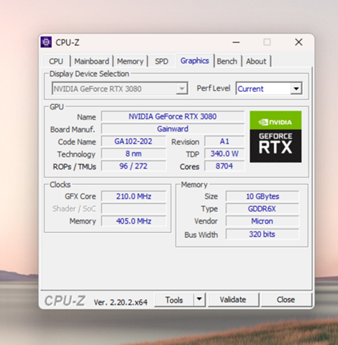Click the Memory Size value field
338x345 pixels.
point(262,196)
